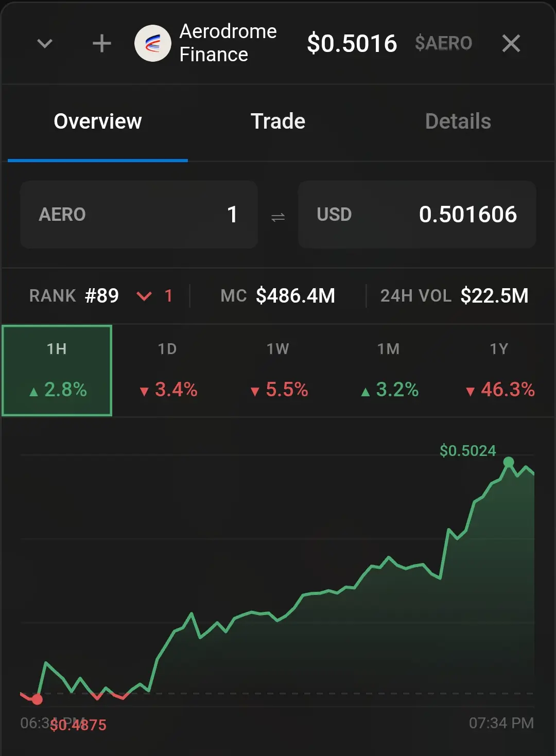Click the swap currency arrows icon
Viewport: 556px width, 756px height.
click(x=278, y=217)
